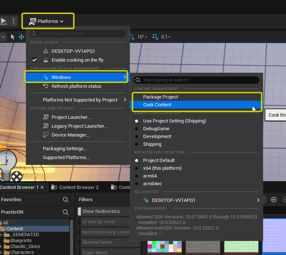Screen dimensions: 286x255
Task: Open the Platforms dropdown
Action: 48,21
